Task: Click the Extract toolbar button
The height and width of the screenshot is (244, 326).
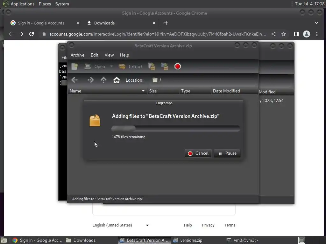Action: point(131,66)
